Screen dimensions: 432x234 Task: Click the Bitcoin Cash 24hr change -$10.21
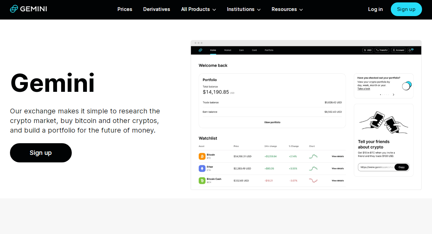269,180
